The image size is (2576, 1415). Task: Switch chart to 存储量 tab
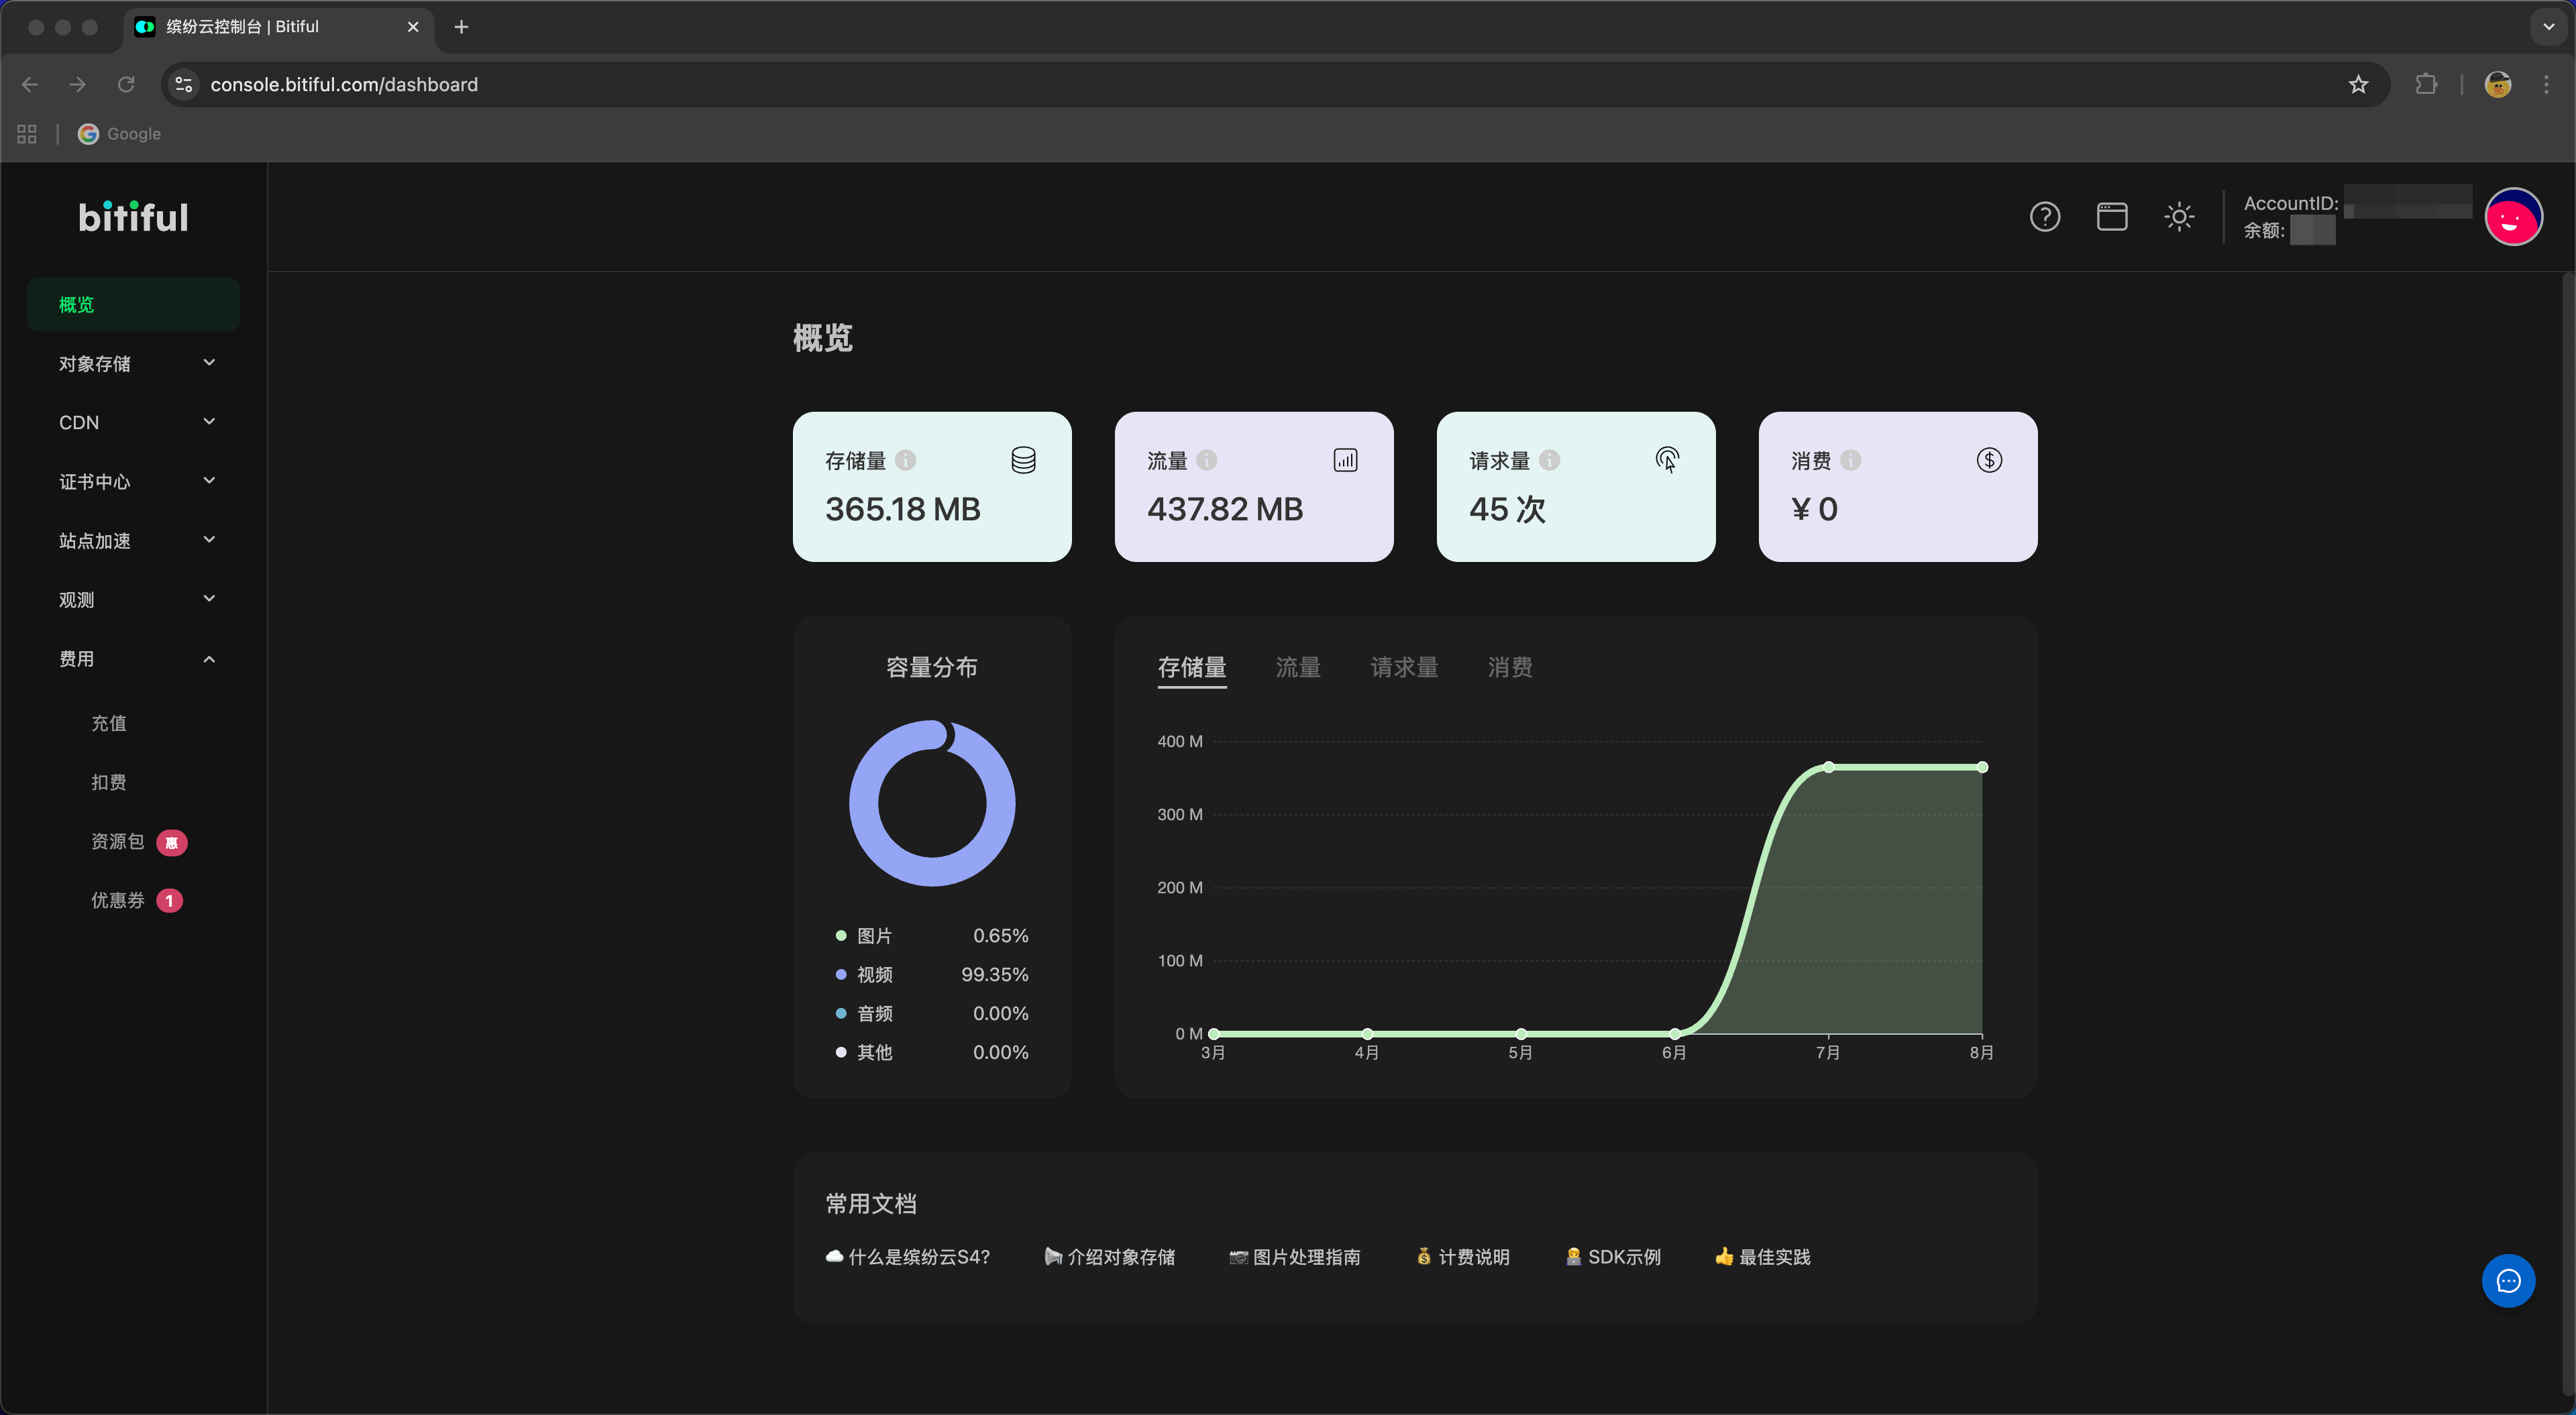[1192, 667]
